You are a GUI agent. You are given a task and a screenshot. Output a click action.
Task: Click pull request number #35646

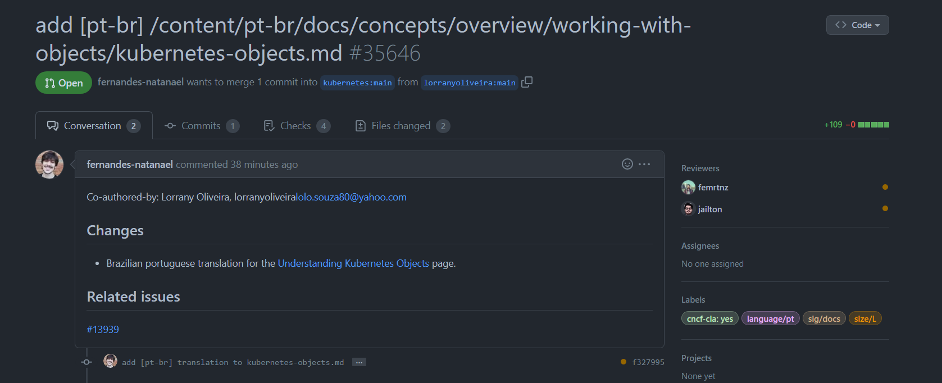pyautogui.click(x=385, y=53)
